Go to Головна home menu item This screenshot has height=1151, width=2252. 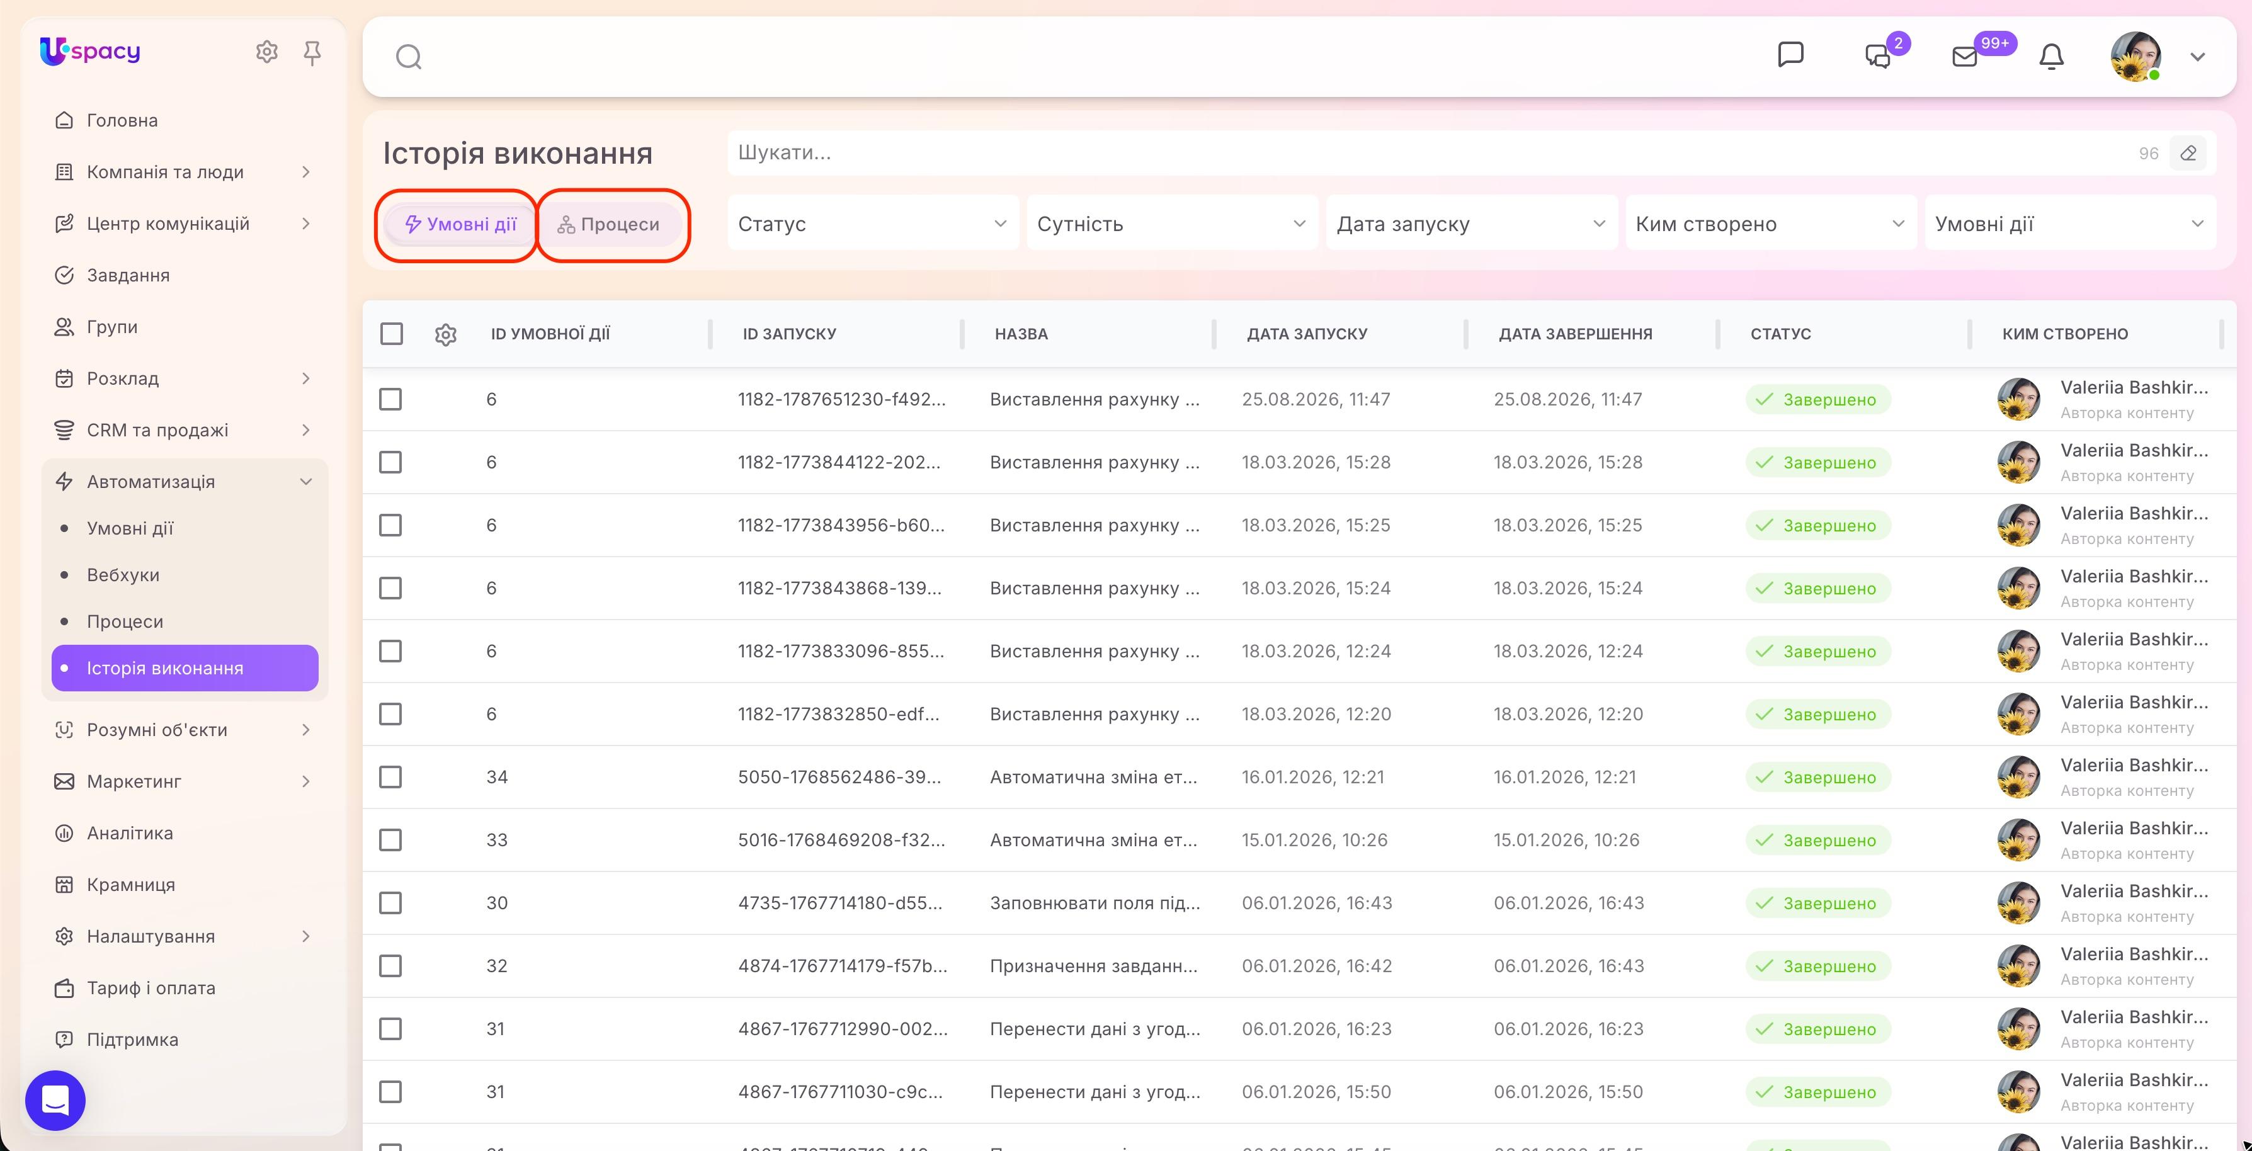tap(185, 121)
